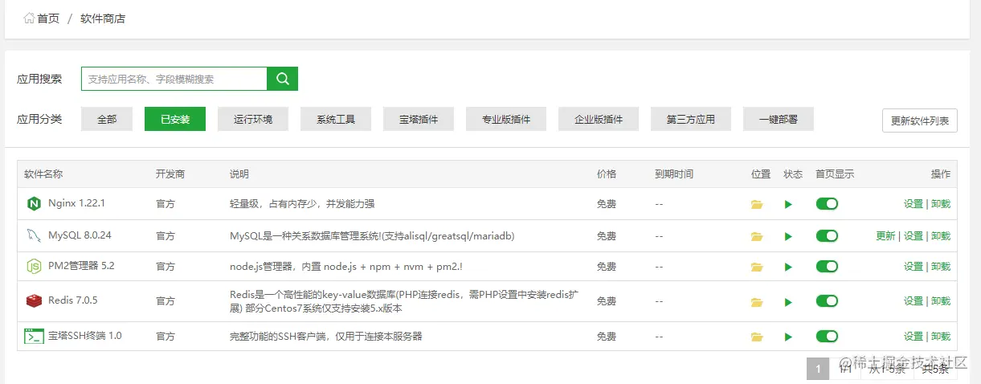Select the 企业版插件 category tab

tap(599, 119)
